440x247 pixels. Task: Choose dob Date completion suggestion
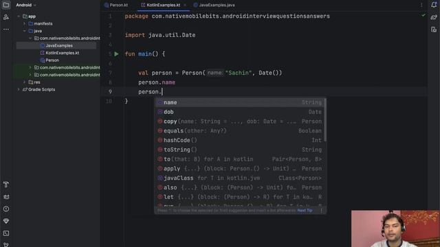coord(240,112)
